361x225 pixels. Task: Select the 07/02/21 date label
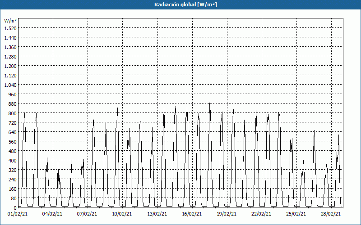tap(87, 214)
